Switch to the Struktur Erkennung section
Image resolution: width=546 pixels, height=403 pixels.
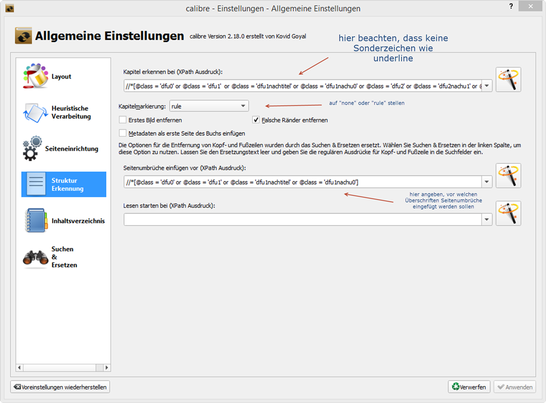click(x=63, y=185)
